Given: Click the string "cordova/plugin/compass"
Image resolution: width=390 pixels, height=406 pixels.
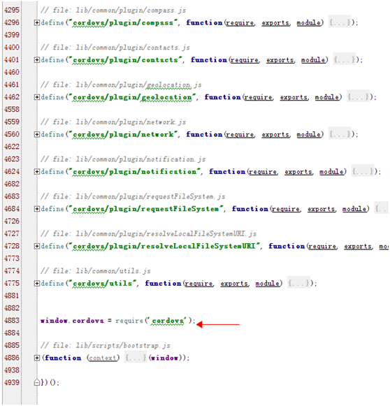Looking at the screenshot, I should (123, 23).
